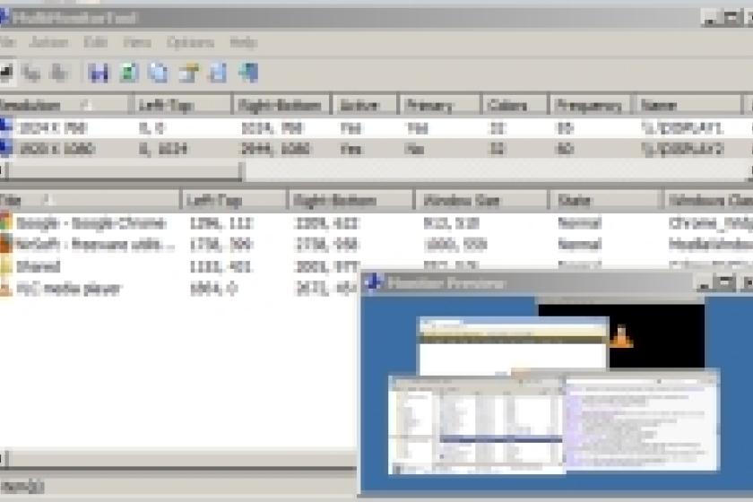Screen dimensions: 753x502
Task: Click the DISPLAY2 name in second monitor row
Action: [x=682, y=149]
